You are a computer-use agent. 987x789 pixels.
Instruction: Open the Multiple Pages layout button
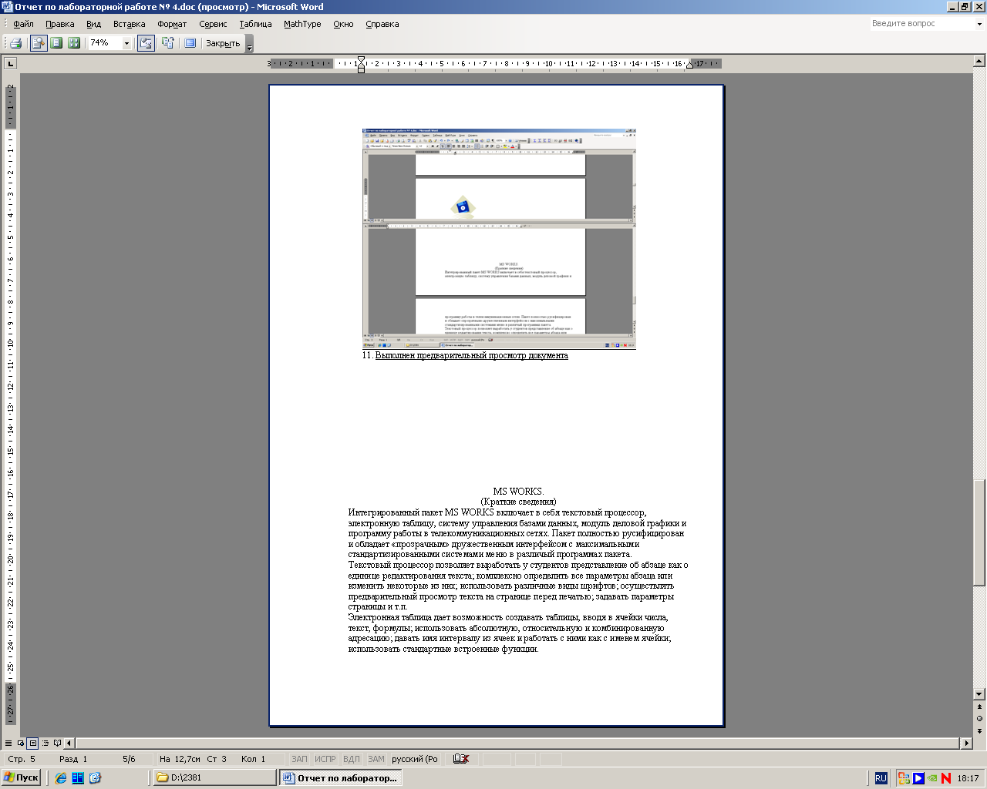click(x=74, y=43)
